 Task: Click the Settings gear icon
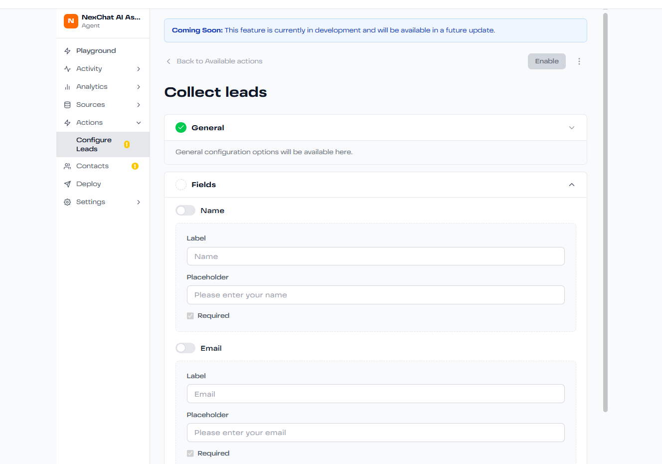[67, 202]
